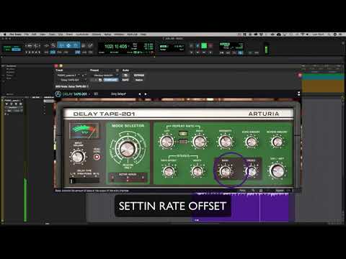This screenshot has height=259, width=346.
Task: Click the Mode Selector rotary knob
Action: point(127,148)
